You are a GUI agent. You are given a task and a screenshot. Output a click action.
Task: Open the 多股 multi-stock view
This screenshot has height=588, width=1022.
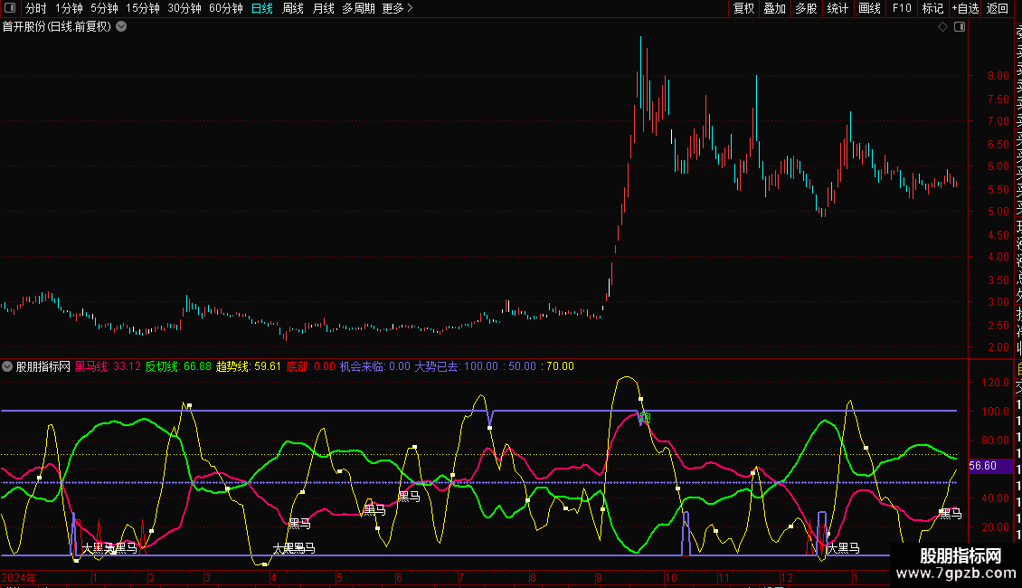coord(806,8)
